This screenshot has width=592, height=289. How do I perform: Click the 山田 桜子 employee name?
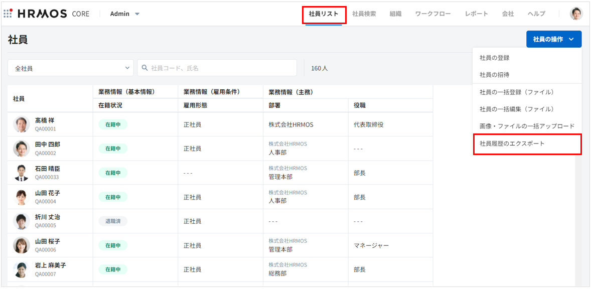pyautogui.click(x=48, y=241)
